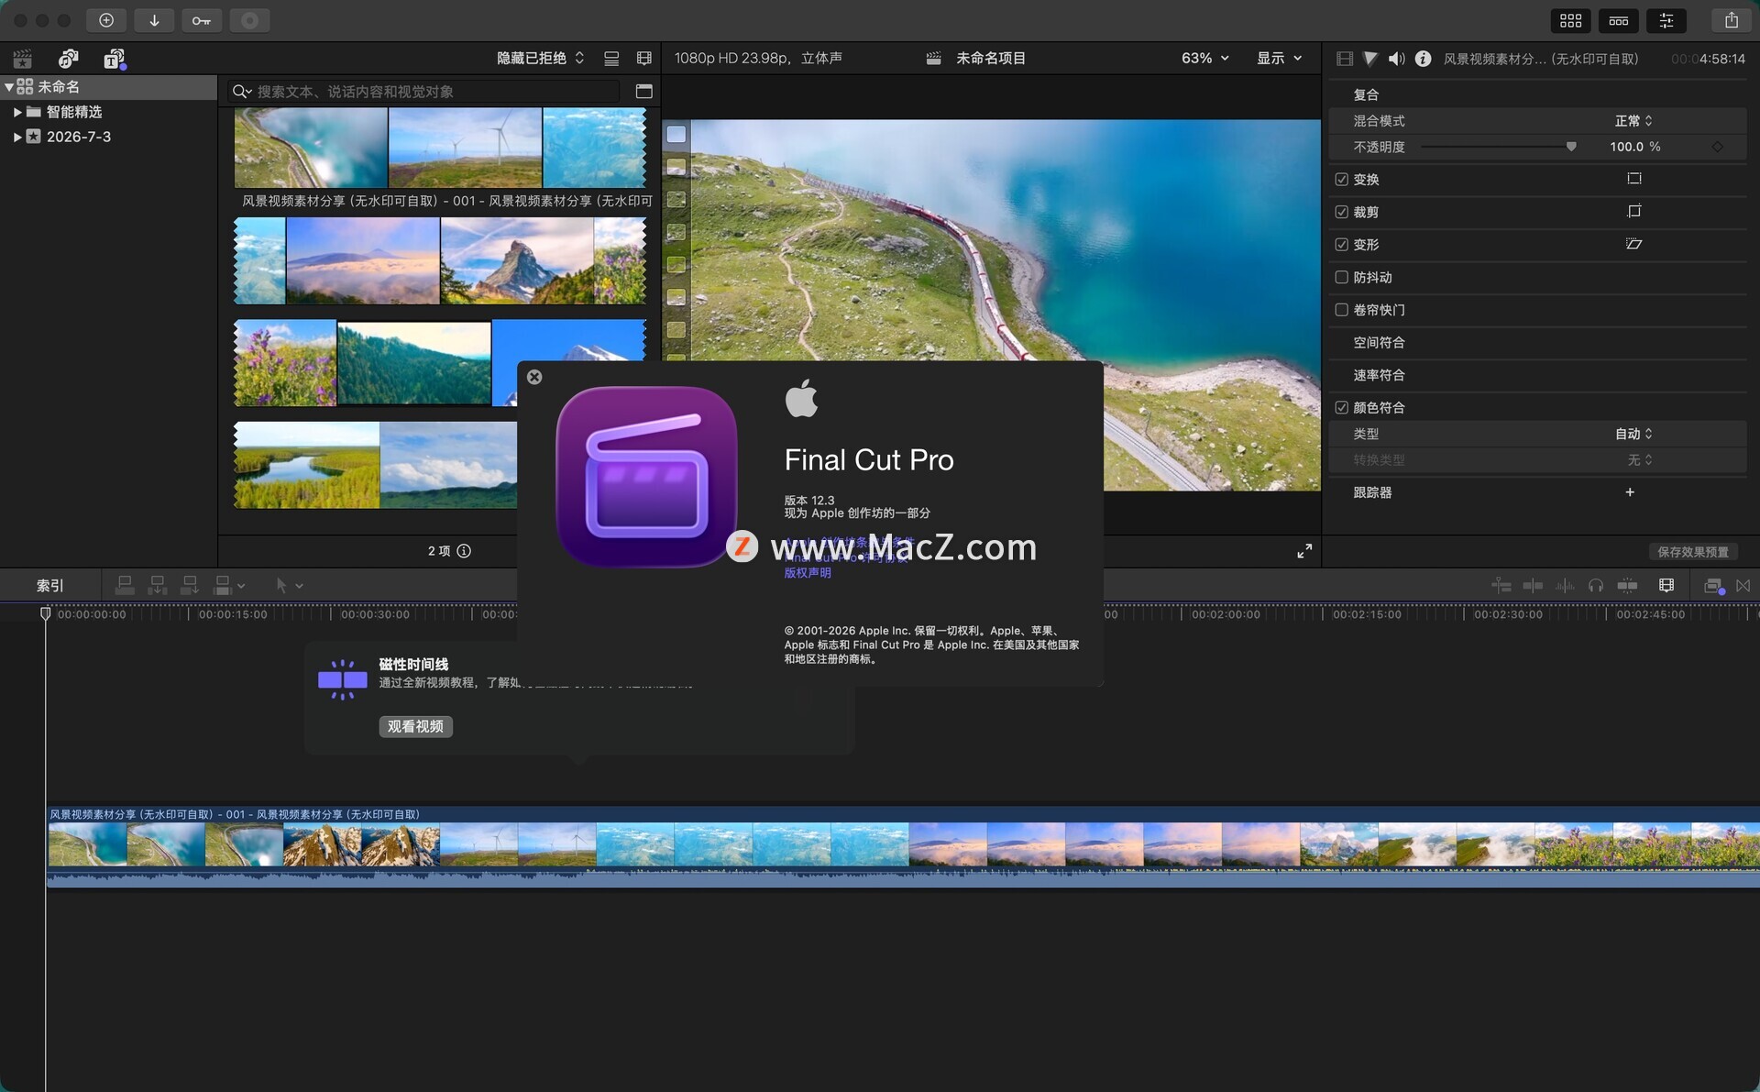
Task: Open the 混合模式 正常 dropdown
Action: pos(1633,121)
